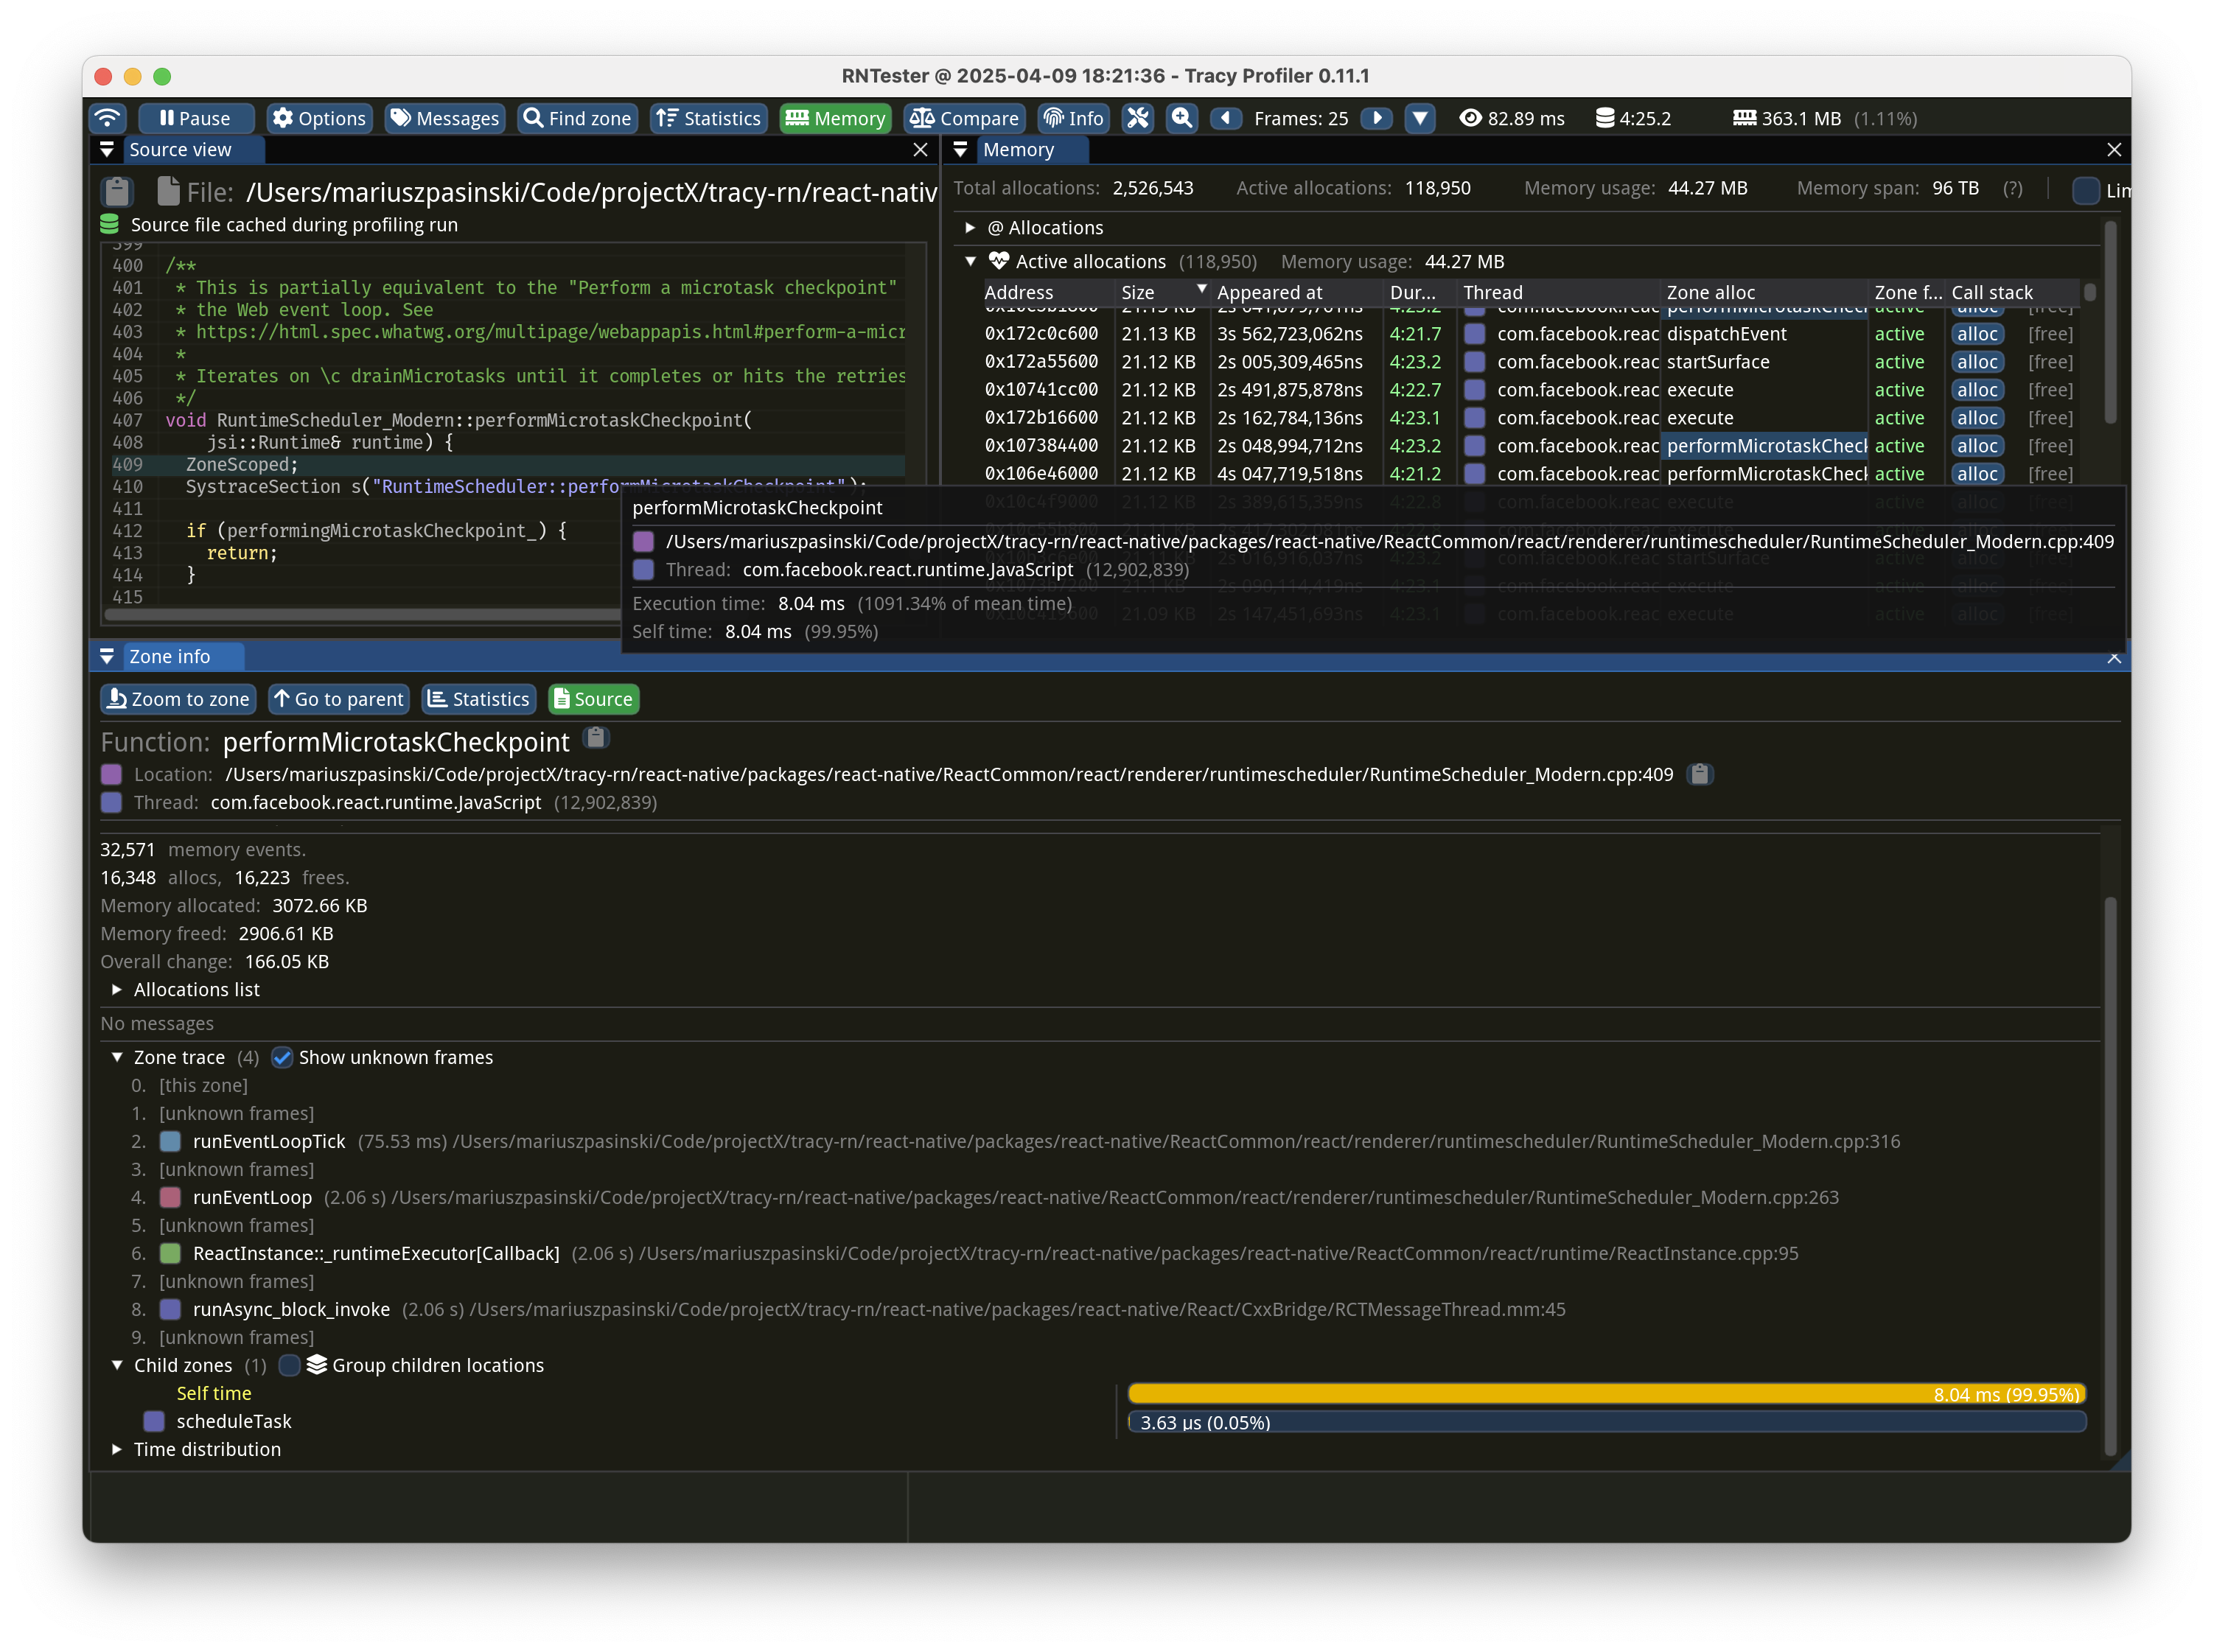Click the Zone info vertical scrollbar

(2110, 1175)
